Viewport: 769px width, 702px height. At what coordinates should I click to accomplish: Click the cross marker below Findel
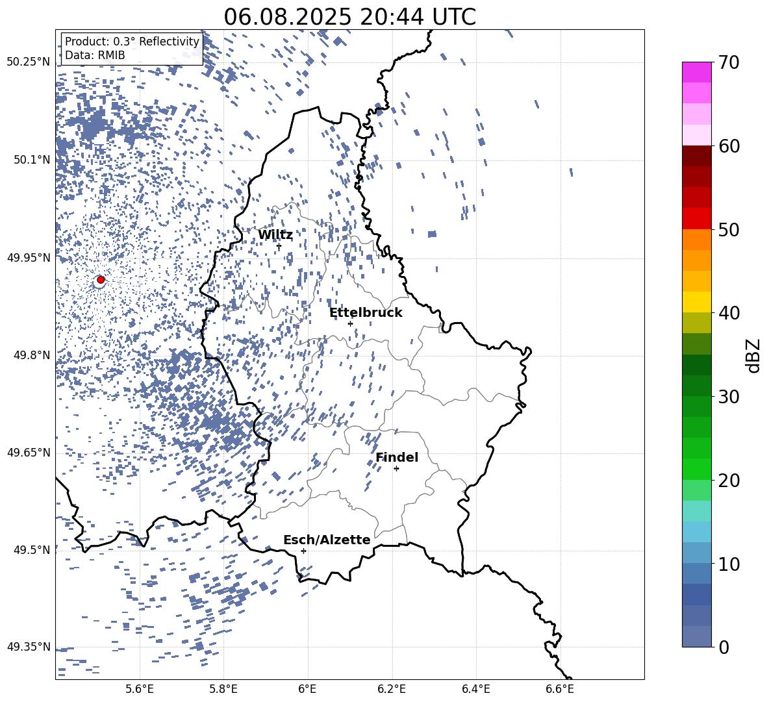point(396,469)
